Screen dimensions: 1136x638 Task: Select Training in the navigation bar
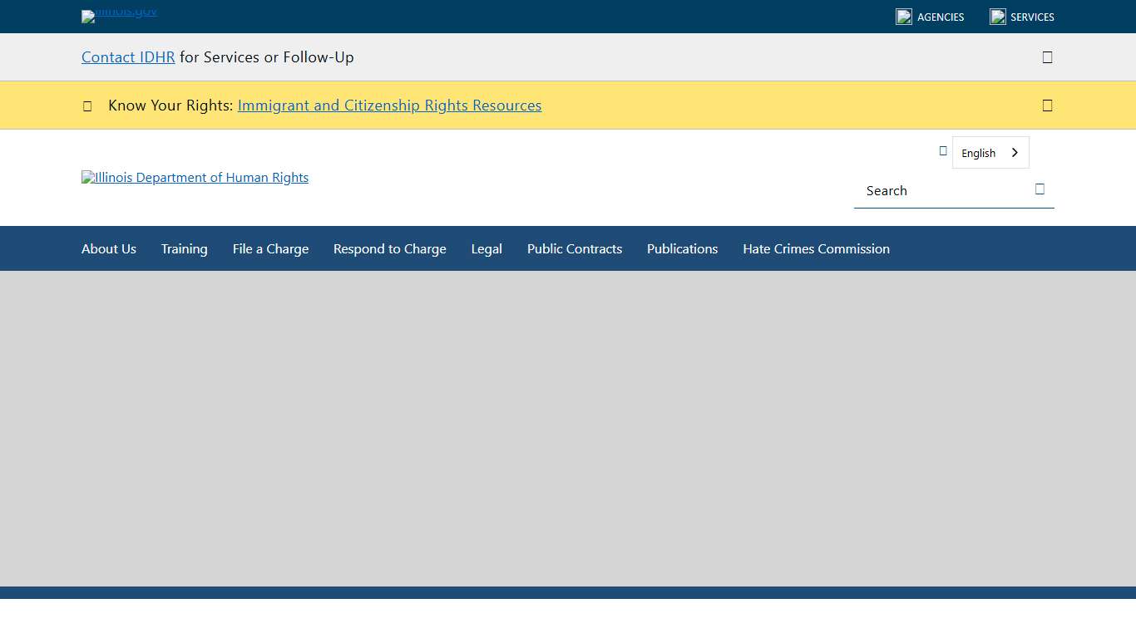click(x=185, y=249)
